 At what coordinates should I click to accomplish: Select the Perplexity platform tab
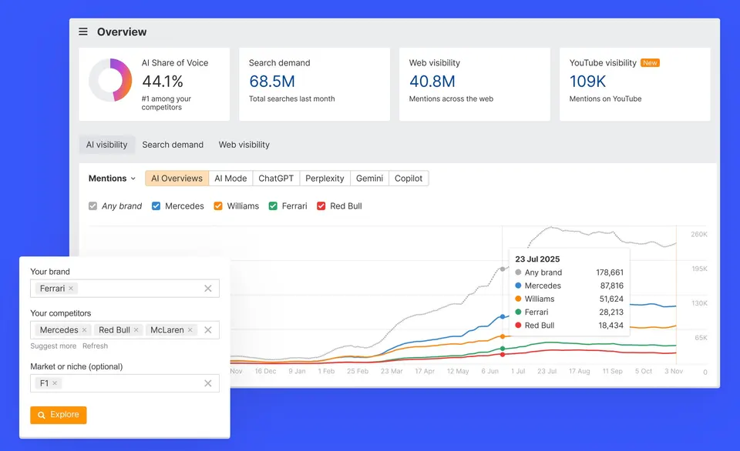pos(325,178)
